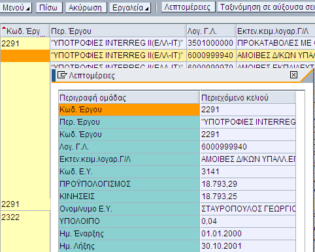Select Λογ. Γ.Λ. row in dialog
This screenshot has width=315, height=252.
pos(129,147)
